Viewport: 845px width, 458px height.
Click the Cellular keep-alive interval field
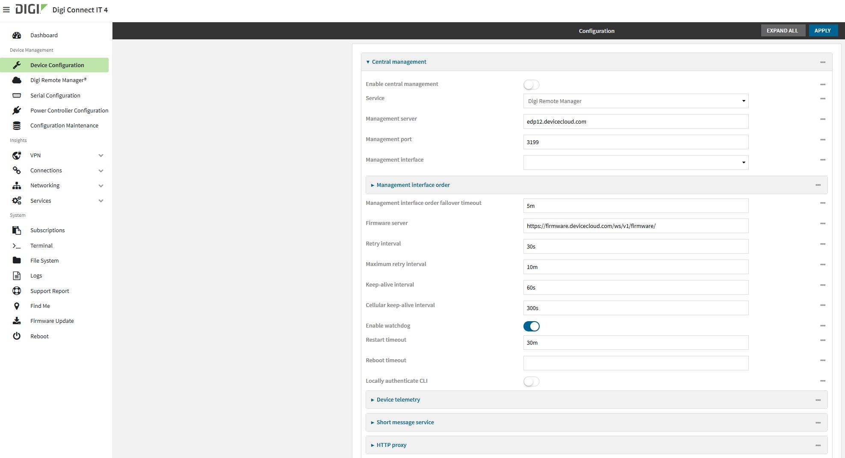click(636, 308)
